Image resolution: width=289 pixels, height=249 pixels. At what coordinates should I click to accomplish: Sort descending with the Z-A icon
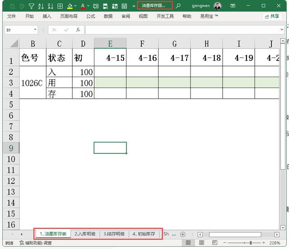[x=50, y=6]
